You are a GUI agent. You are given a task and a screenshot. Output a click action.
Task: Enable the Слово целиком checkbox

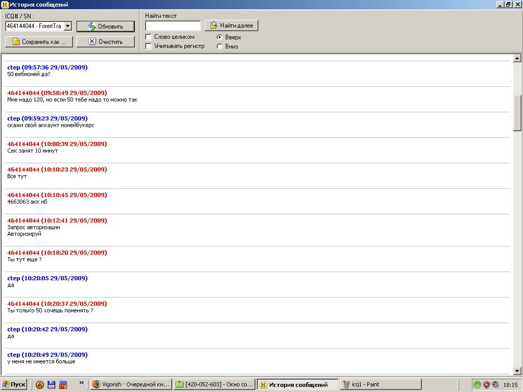coord(149,37)
